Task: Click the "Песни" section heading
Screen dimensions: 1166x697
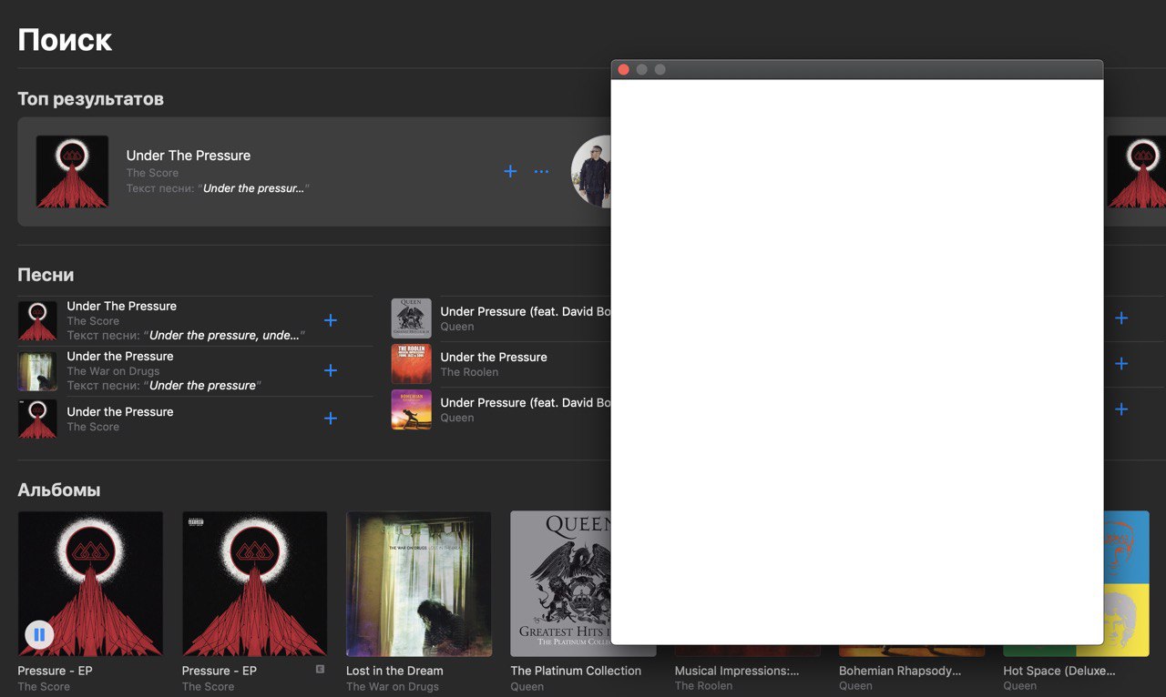Action: tap(46, 275)
